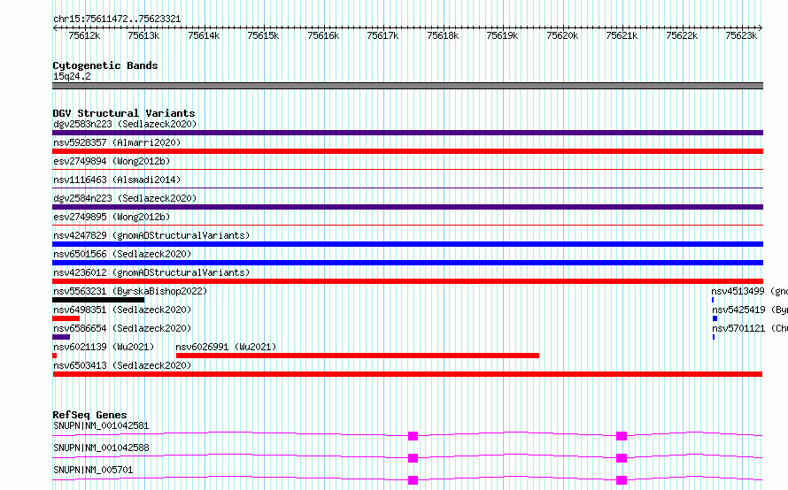
Task: Select the nsv4247829 gnomAD blue variant bar
Action: [x=407, y=244]
